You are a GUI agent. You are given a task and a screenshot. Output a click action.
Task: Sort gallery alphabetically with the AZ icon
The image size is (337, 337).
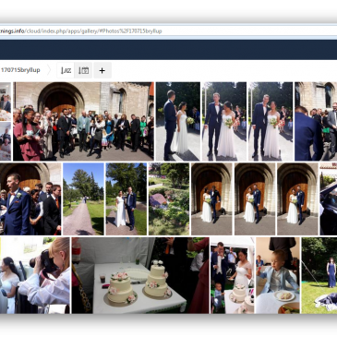[66, 70]
